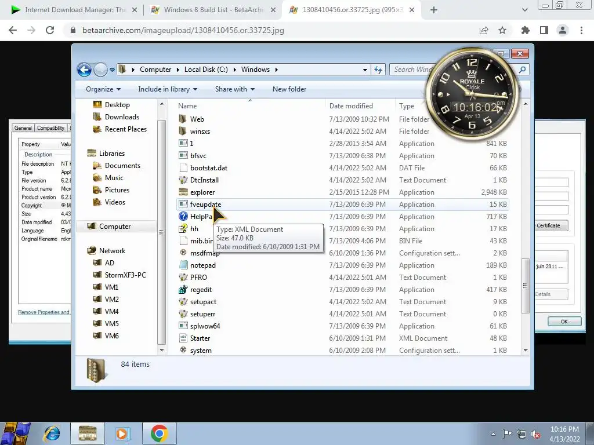Sort by the Name column header
This screenshot has height=445, width=594.
point(187,106)
